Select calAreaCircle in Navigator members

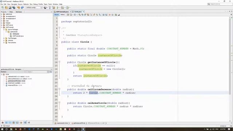click(x=19, y=77)
